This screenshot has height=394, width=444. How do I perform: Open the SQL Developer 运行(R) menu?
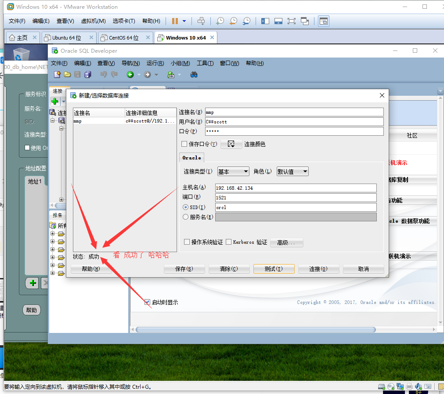click(x=155, y=63)
